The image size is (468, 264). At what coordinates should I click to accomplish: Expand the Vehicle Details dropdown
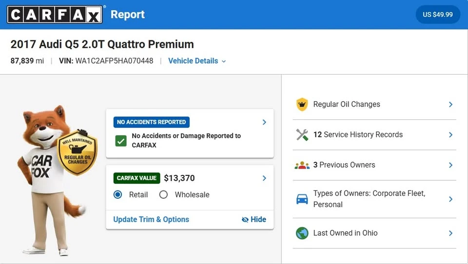[197, 61]
